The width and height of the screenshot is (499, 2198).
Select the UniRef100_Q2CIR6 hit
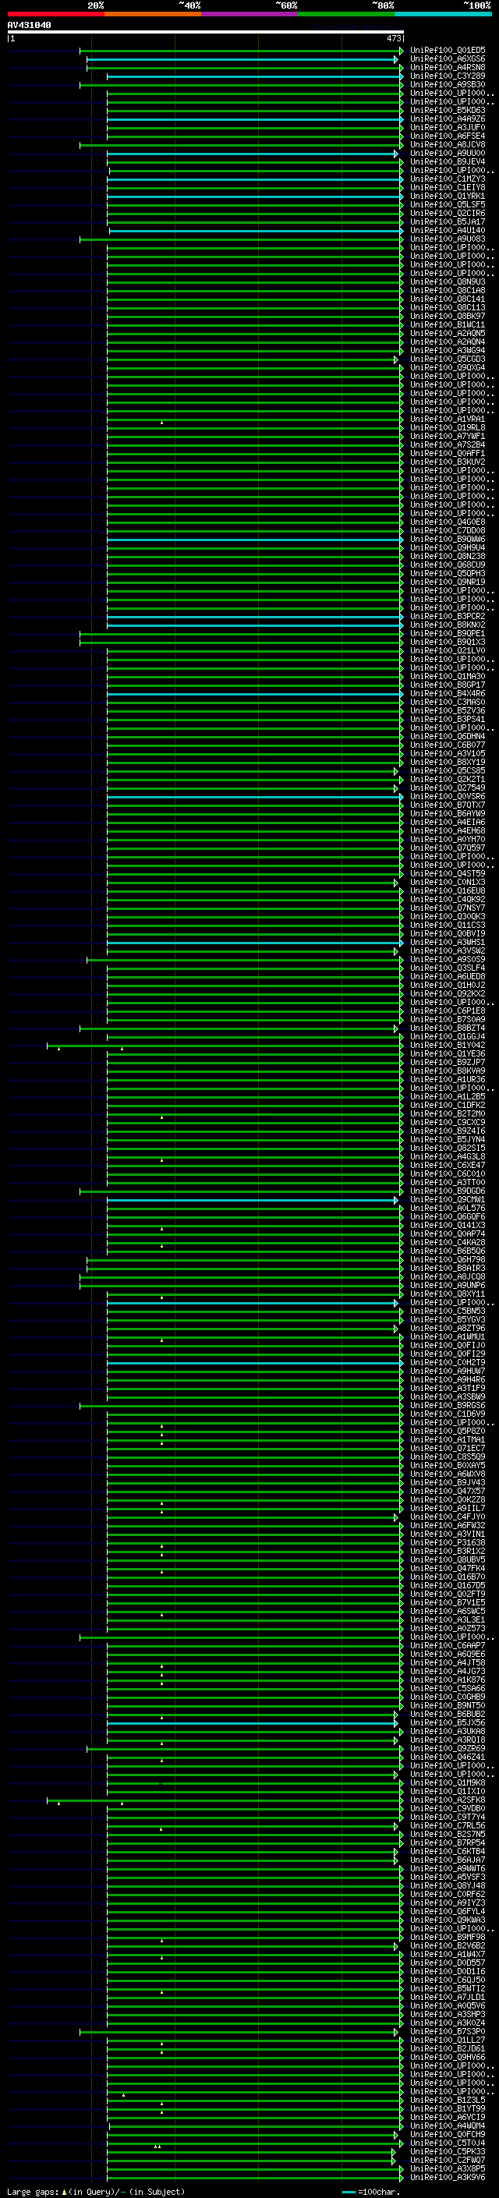click(448, 214)
